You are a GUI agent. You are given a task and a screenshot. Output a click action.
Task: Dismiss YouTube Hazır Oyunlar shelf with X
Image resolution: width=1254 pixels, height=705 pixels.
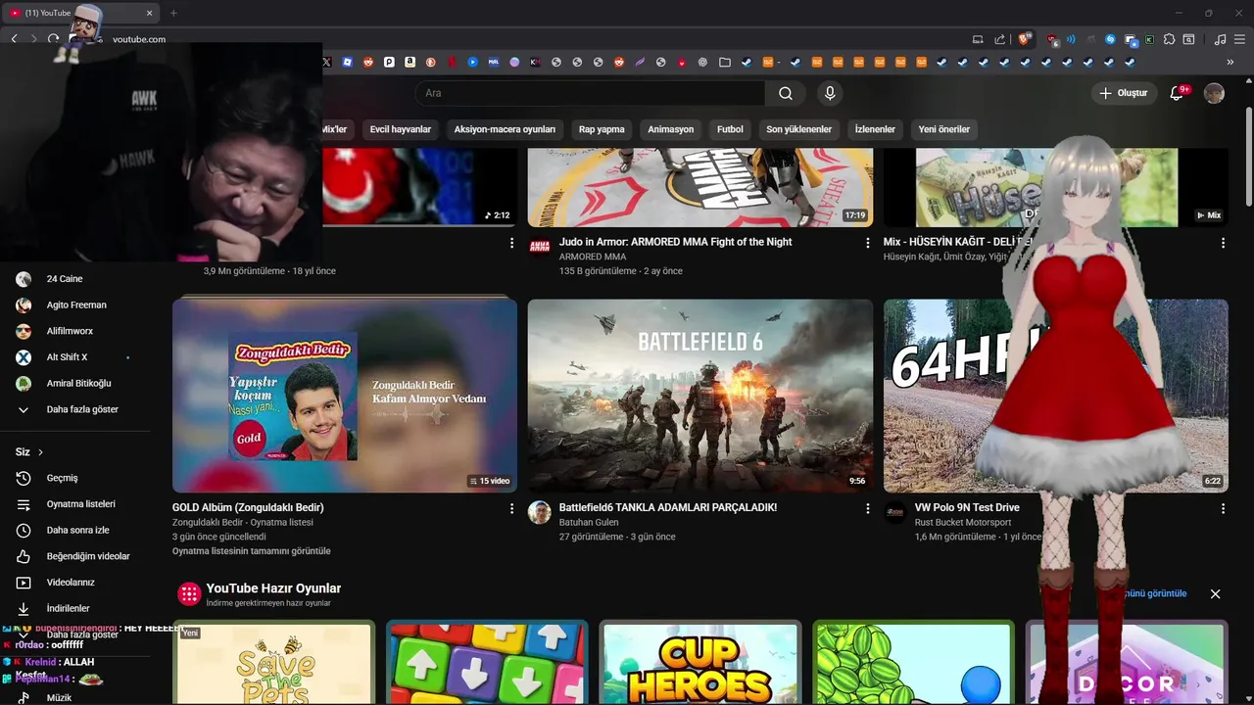tap(1215, 594)
